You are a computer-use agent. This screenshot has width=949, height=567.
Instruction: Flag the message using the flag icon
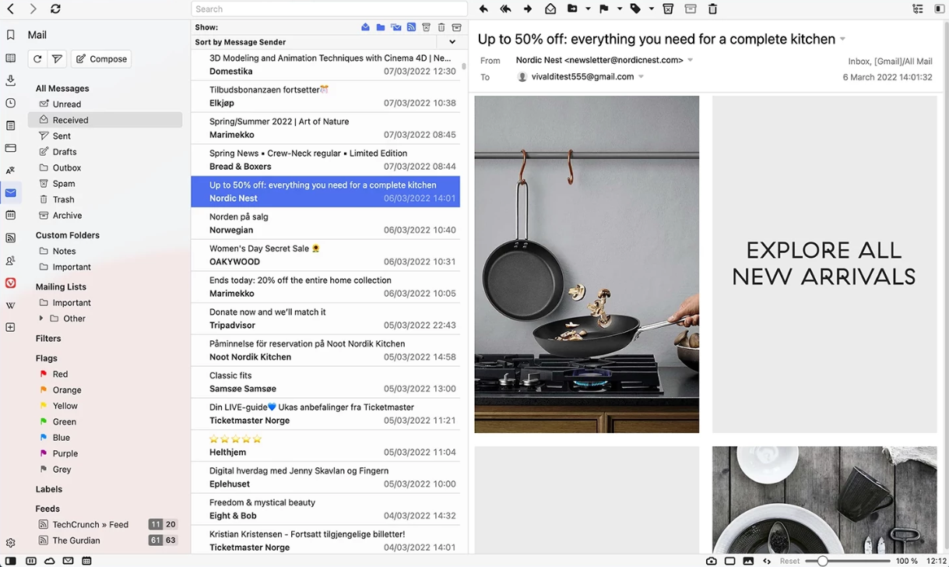pos(604,9)
